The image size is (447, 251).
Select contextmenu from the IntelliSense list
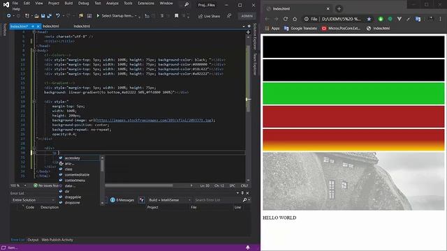pos(75,181)
